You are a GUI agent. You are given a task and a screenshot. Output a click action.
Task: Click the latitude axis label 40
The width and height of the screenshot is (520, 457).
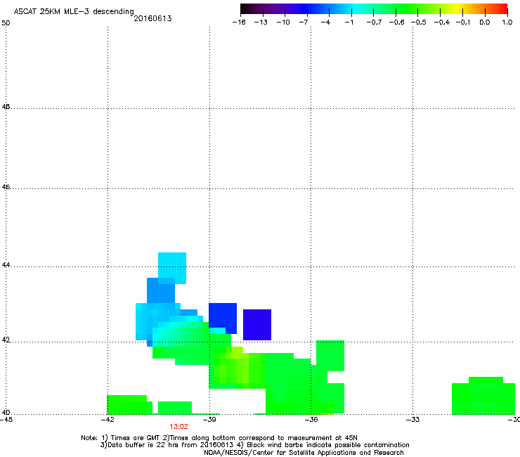[6, 413]
